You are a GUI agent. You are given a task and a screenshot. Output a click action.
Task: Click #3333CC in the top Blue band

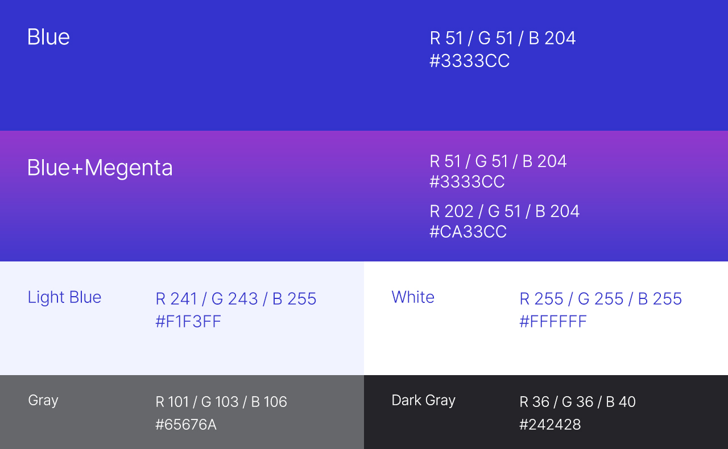coord(470,61)
